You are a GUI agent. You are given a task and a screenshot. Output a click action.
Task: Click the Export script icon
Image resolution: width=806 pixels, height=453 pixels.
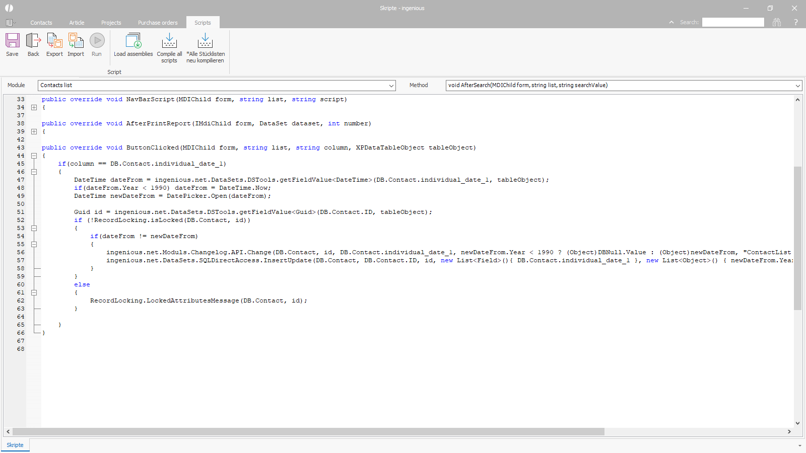[54, 41]
